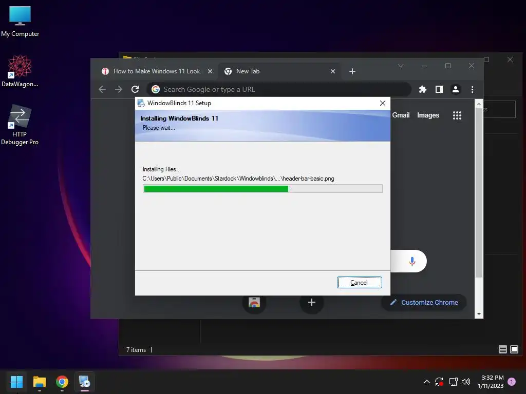
Task: Open clock and date 3:32 PM
Action: (491, 382)
